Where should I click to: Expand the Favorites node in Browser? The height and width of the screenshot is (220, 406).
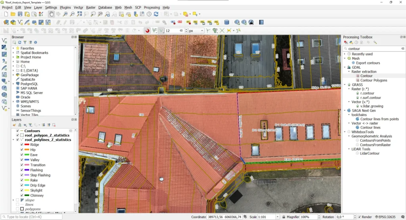[x=13, y=48]
